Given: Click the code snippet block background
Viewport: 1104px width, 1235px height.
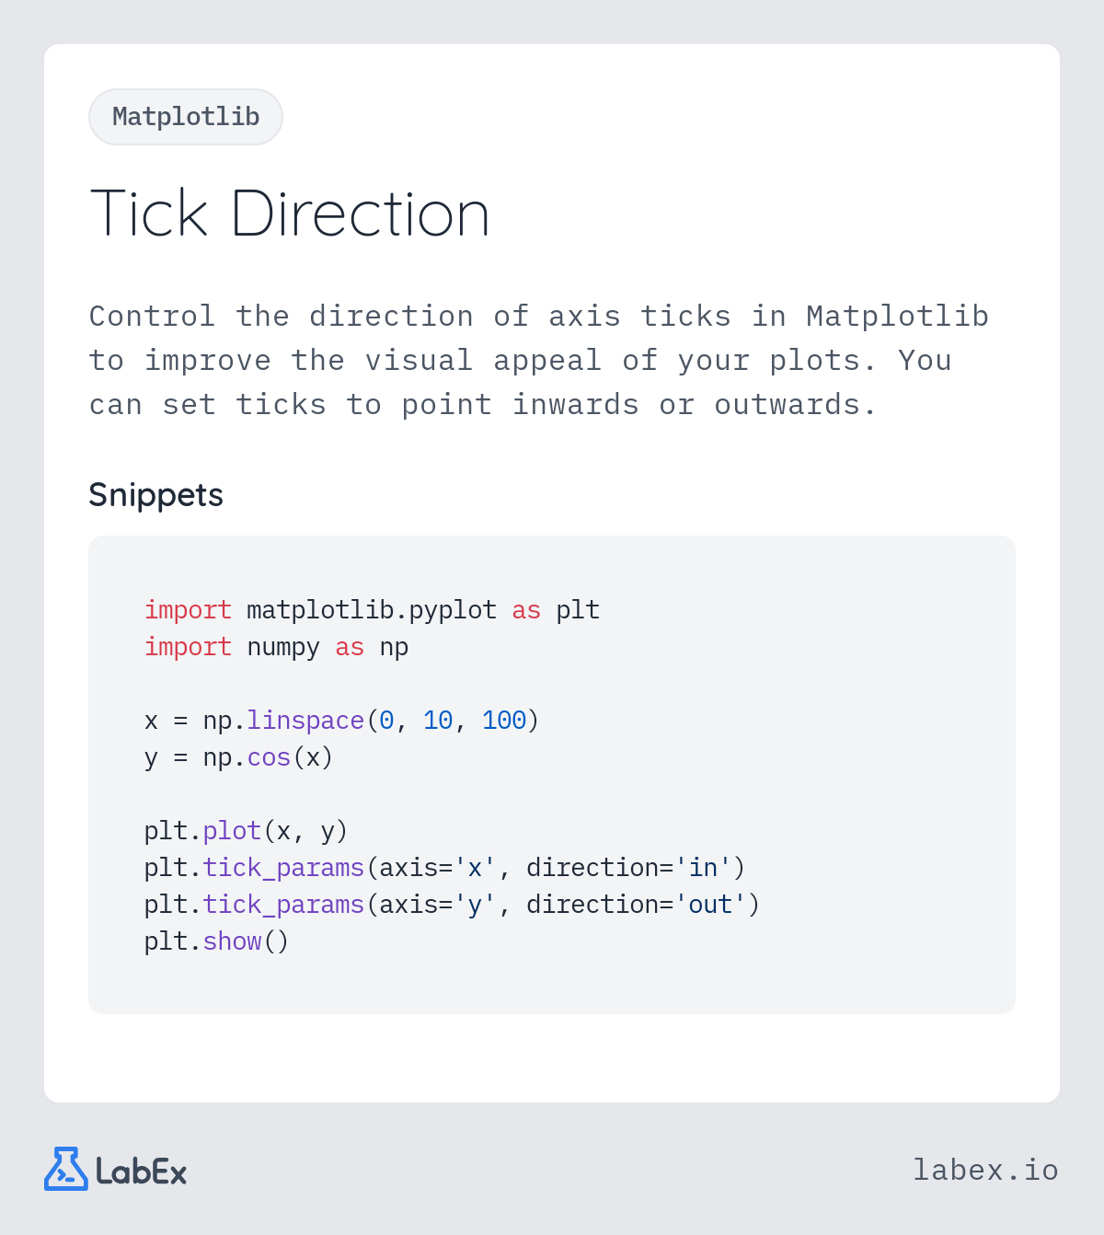Looking at the screenshot, I should tap(552, 775).
